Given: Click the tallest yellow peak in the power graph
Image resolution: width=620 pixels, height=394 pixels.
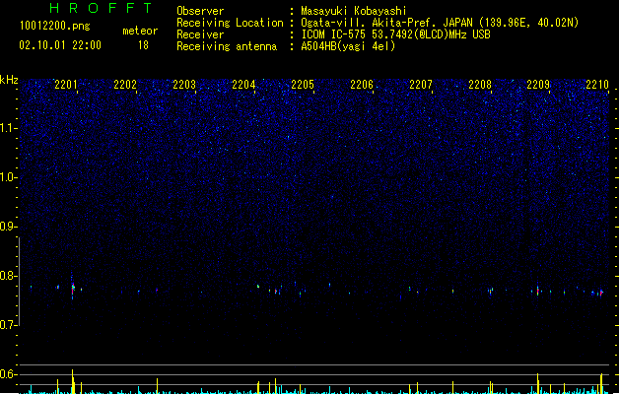Looking at the screenshot, I should [x=72, y=381].
